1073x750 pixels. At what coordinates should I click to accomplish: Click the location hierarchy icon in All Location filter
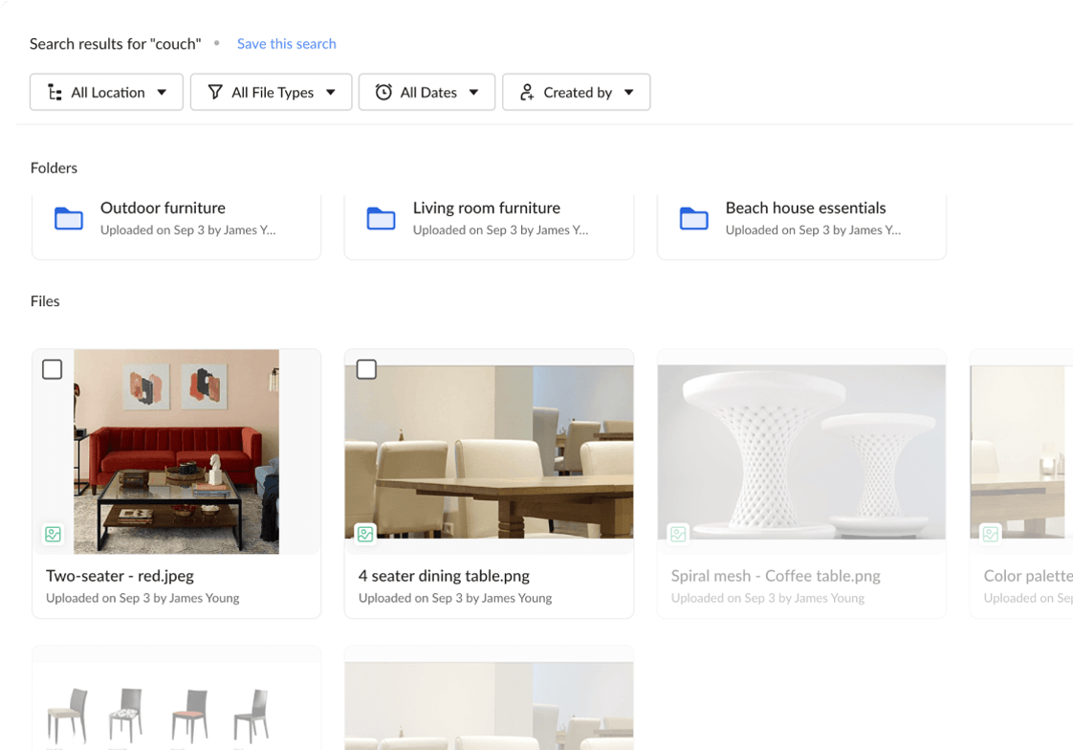click(x=55, y=92)
